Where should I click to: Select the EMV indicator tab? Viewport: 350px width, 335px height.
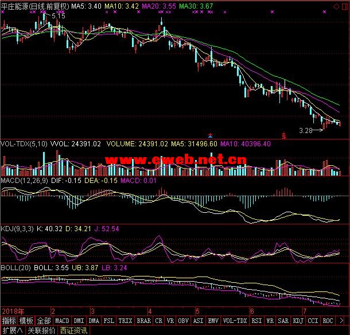pos(213,321)
